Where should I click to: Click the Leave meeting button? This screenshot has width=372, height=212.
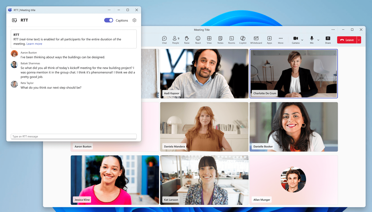pos(347,40)
